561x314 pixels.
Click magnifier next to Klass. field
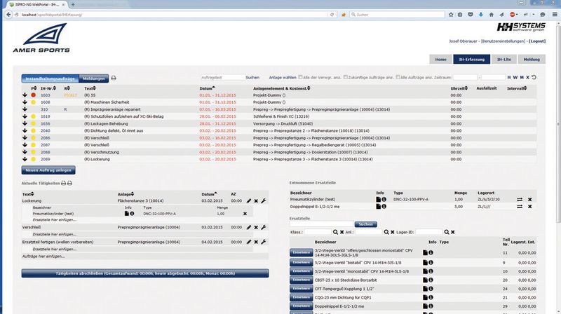(335, 232)
